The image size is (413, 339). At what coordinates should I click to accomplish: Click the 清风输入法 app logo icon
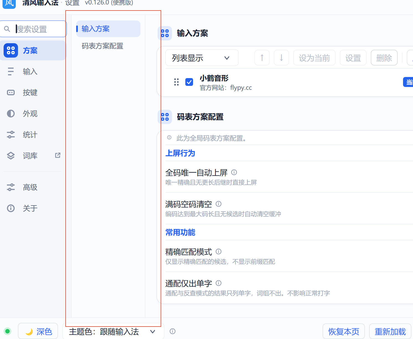pyautogui.click(x=9, y=4)
